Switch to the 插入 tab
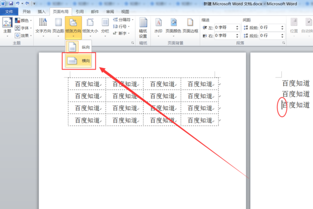313x209 pixels. [x=42, y=11]
